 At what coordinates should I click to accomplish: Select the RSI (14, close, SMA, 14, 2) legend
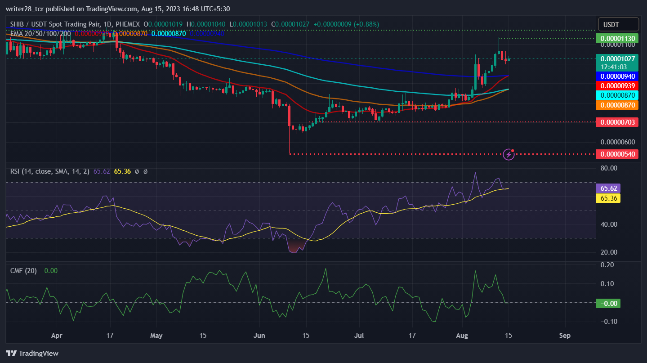pyautogui.click(x=50, y=171)
